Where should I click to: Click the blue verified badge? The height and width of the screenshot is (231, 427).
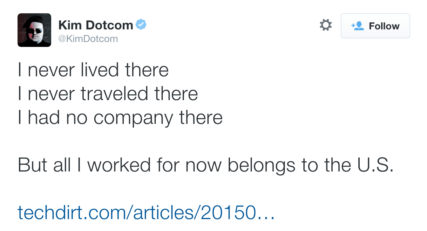click(141, 25)
